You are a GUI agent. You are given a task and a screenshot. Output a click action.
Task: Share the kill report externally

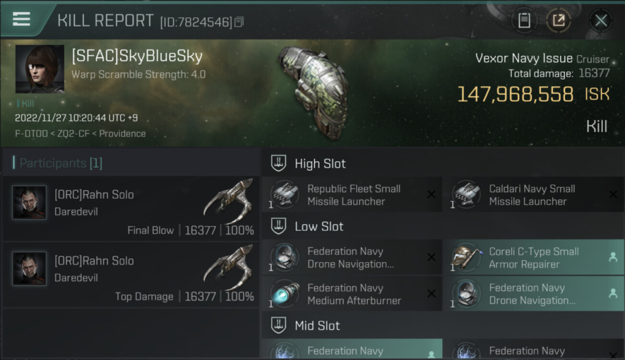pyautogui.click(x=559, y=21)
